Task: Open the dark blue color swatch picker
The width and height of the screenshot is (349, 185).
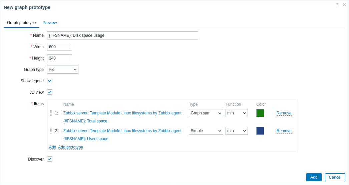Action: tap(260, 131)
